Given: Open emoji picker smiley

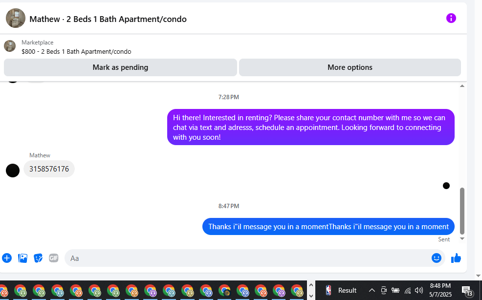Looking at the screenshot, I should [x=436, y=258].
